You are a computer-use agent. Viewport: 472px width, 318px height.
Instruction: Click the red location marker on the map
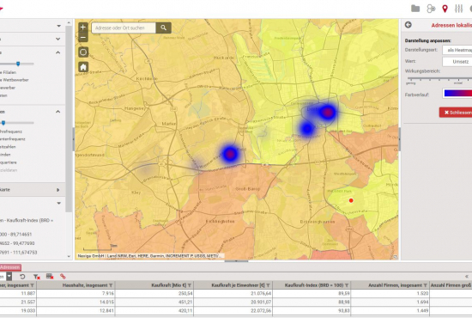[x=351, y=200]
